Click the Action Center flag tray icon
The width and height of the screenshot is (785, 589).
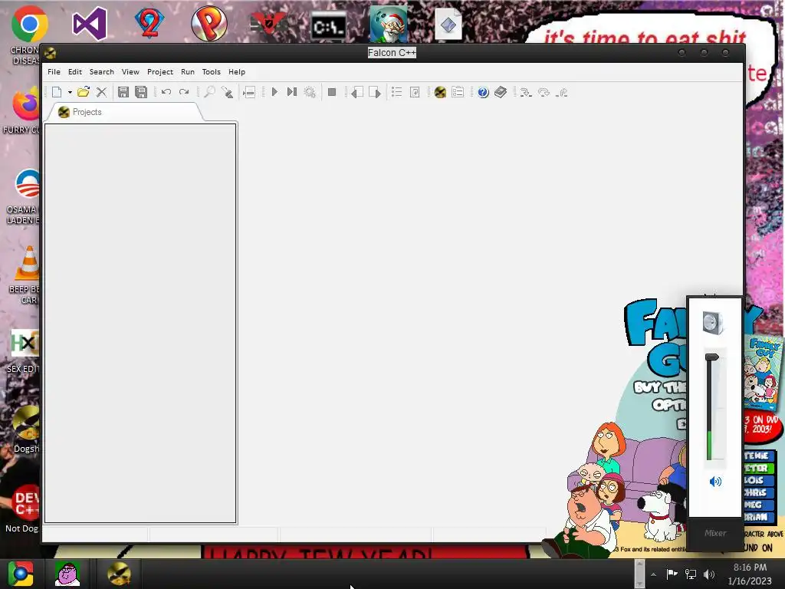click(672, 574)
